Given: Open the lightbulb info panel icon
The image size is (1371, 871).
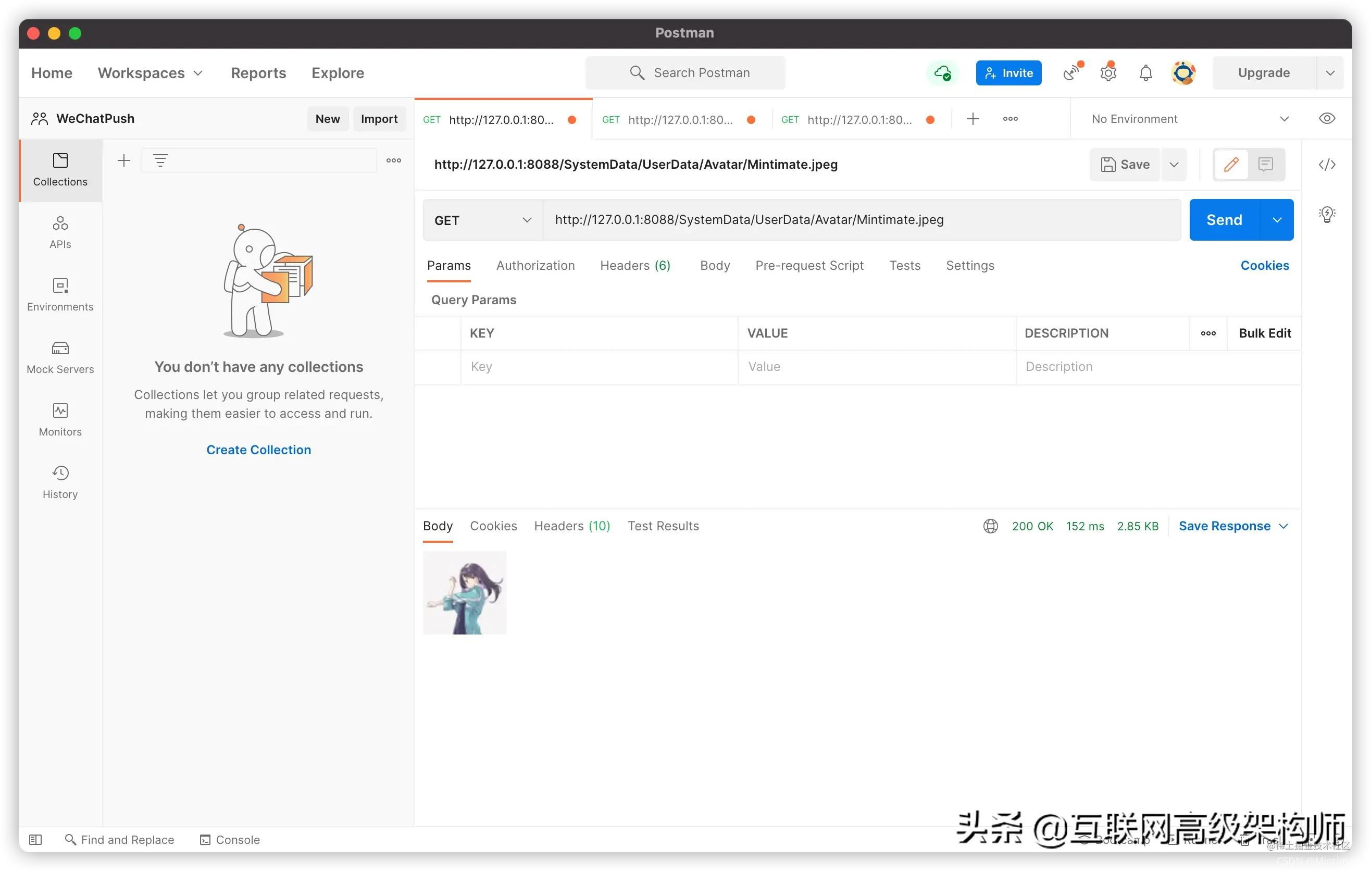Looking at the screenshot, I should [1327, 214].
